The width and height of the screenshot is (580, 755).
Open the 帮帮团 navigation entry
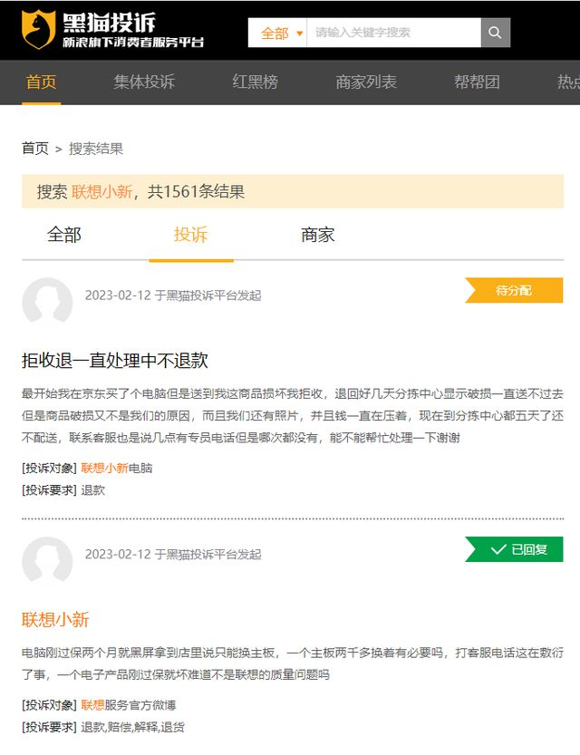click(476, 81)
